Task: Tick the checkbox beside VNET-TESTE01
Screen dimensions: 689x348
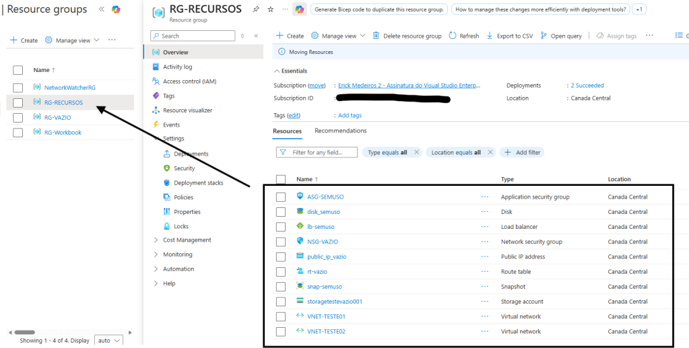Action: pos(281,316)
